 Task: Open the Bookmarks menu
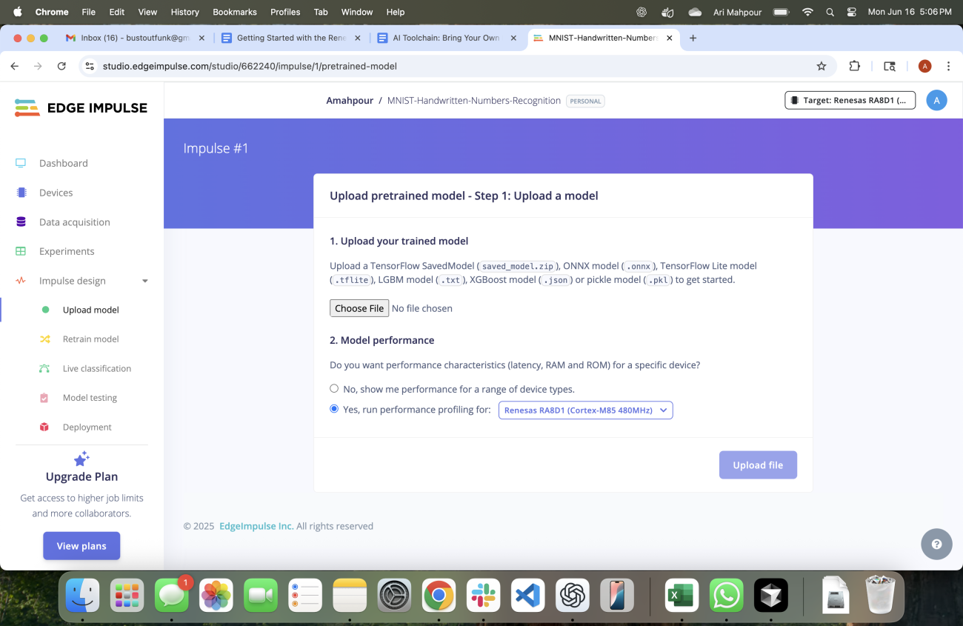234,12
